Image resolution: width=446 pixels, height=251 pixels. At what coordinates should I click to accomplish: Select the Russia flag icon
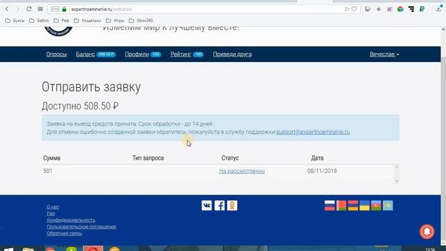(330, 206)
